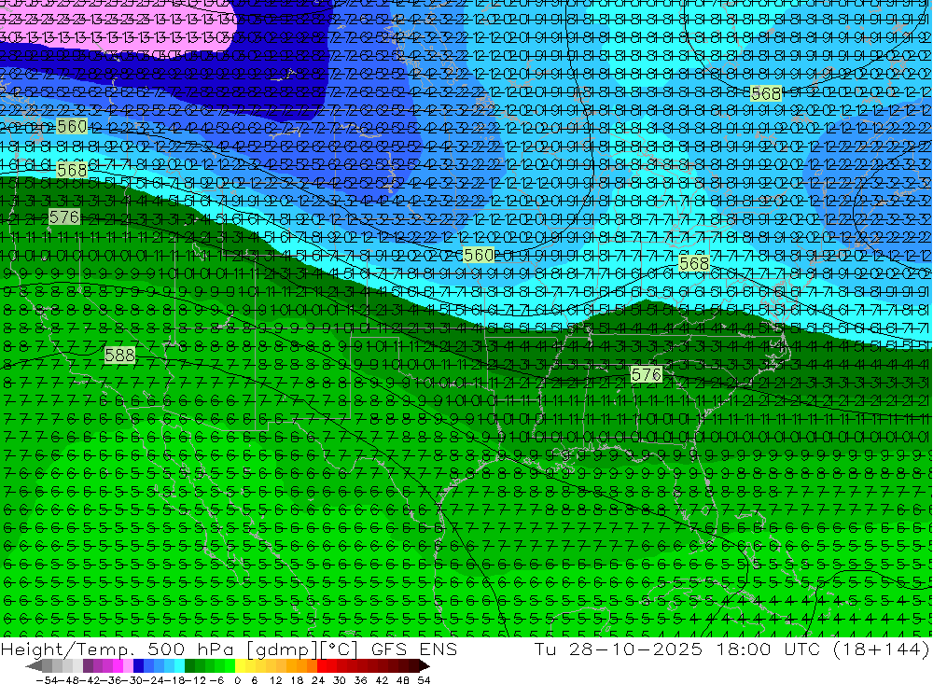The width and height of the screenshot is (933, 684).
Task: Click the dark purple swatch above -42
Action: (88, 666)
